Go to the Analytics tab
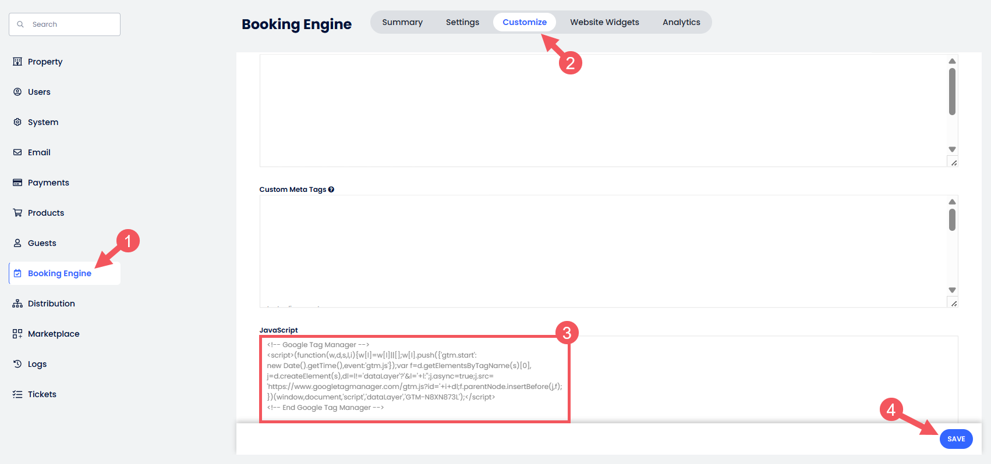Viewport: 991px width, 464px height. click(681, 22)
